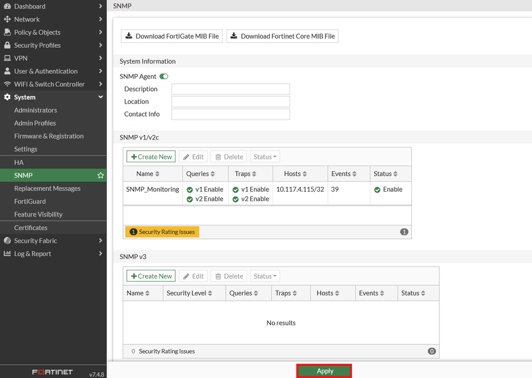Click Download FortiGate MIB File button
This screenshot has height=378, width=532.
coord(172,36)
